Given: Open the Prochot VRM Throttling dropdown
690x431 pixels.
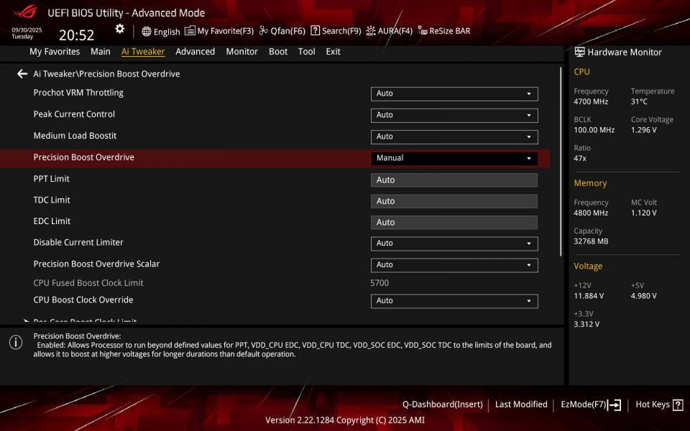Looking at the screenshot, I should (454, 93).
